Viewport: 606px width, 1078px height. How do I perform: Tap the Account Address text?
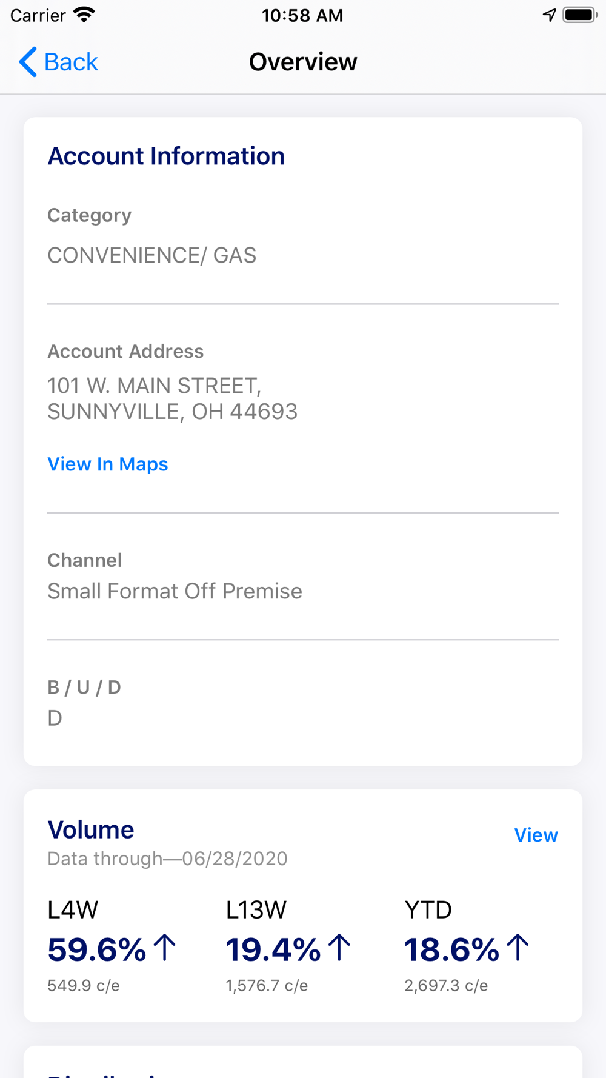[173, 398]
